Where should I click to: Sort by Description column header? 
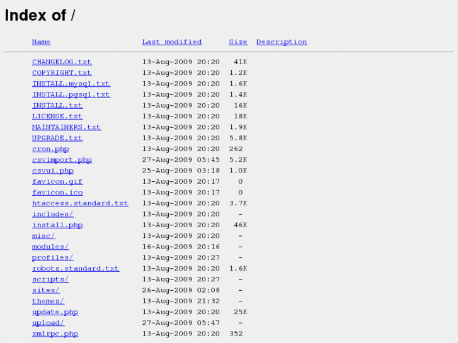tap(282, 42)
